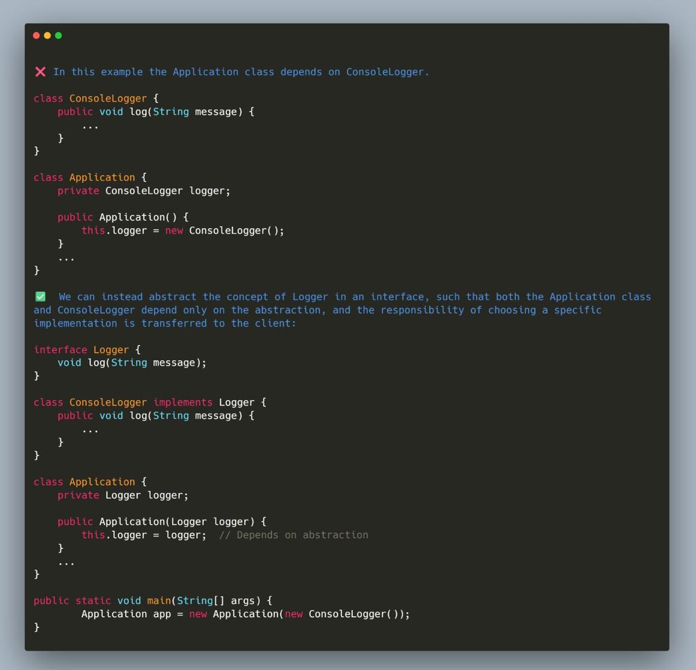
Task: Click the red cross mark icon
Action: click(x=40, y=72)
